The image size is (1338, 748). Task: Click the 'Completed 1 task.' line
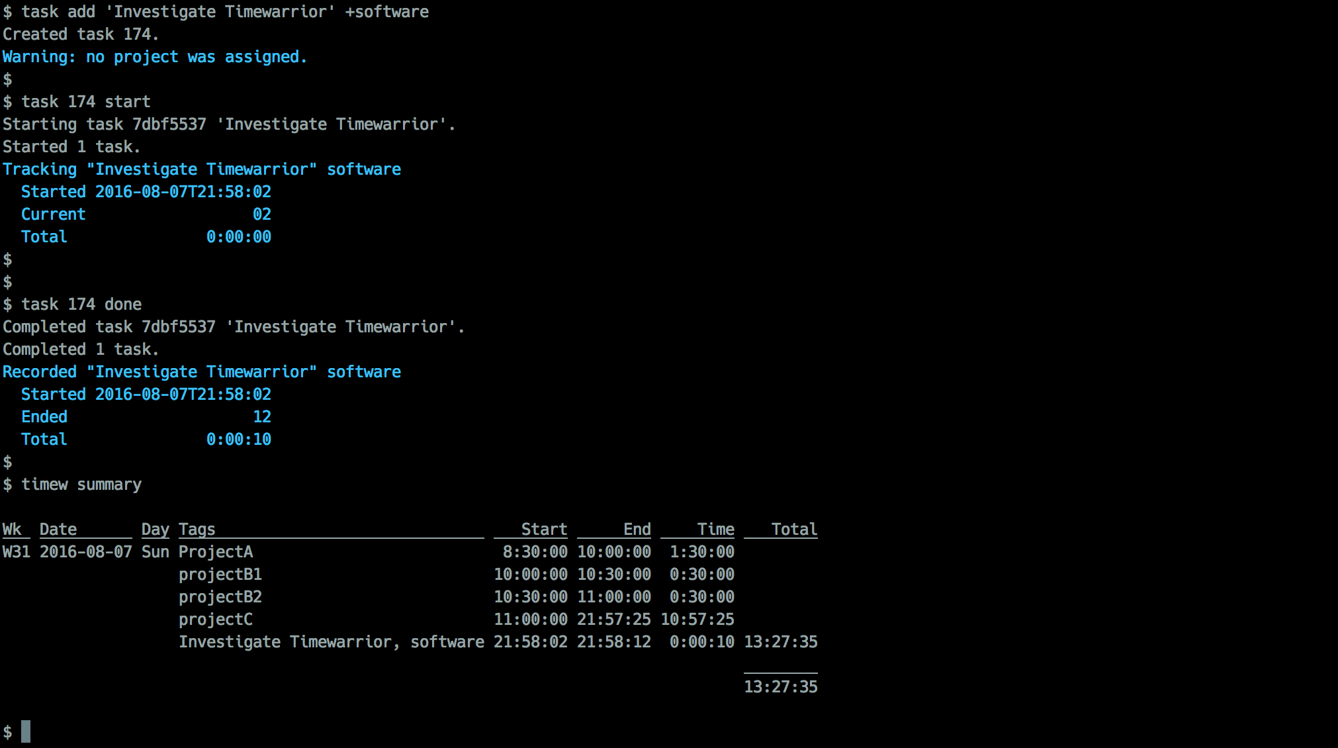(81, 350)
